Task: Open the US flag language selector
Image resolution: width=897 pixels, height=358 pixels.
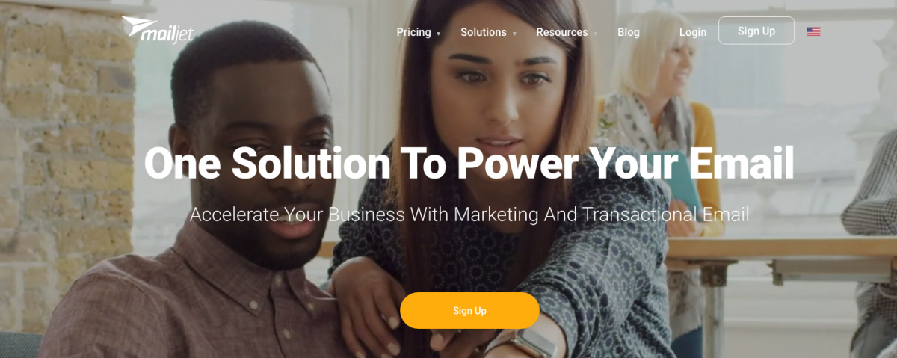Action: (813, 31)
